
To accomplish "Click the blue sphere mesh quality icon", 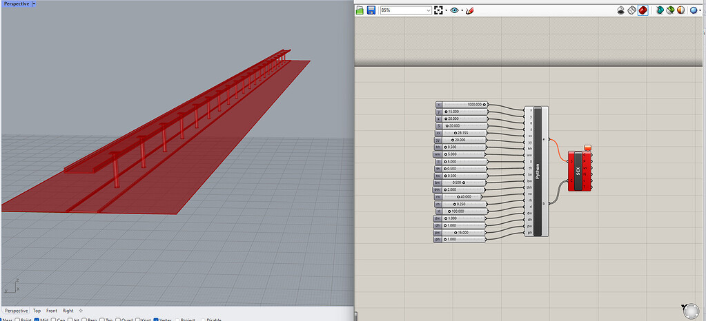I will click(x=694, y=10).
